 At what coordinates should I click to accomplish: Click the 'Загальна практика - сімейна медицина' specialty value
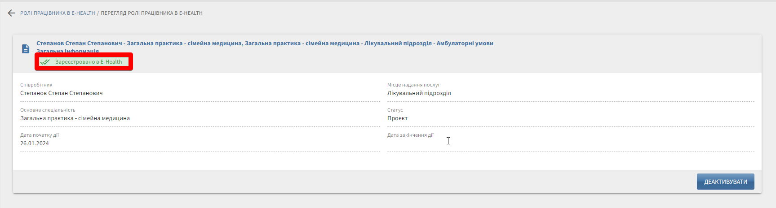tap(75, 118)
